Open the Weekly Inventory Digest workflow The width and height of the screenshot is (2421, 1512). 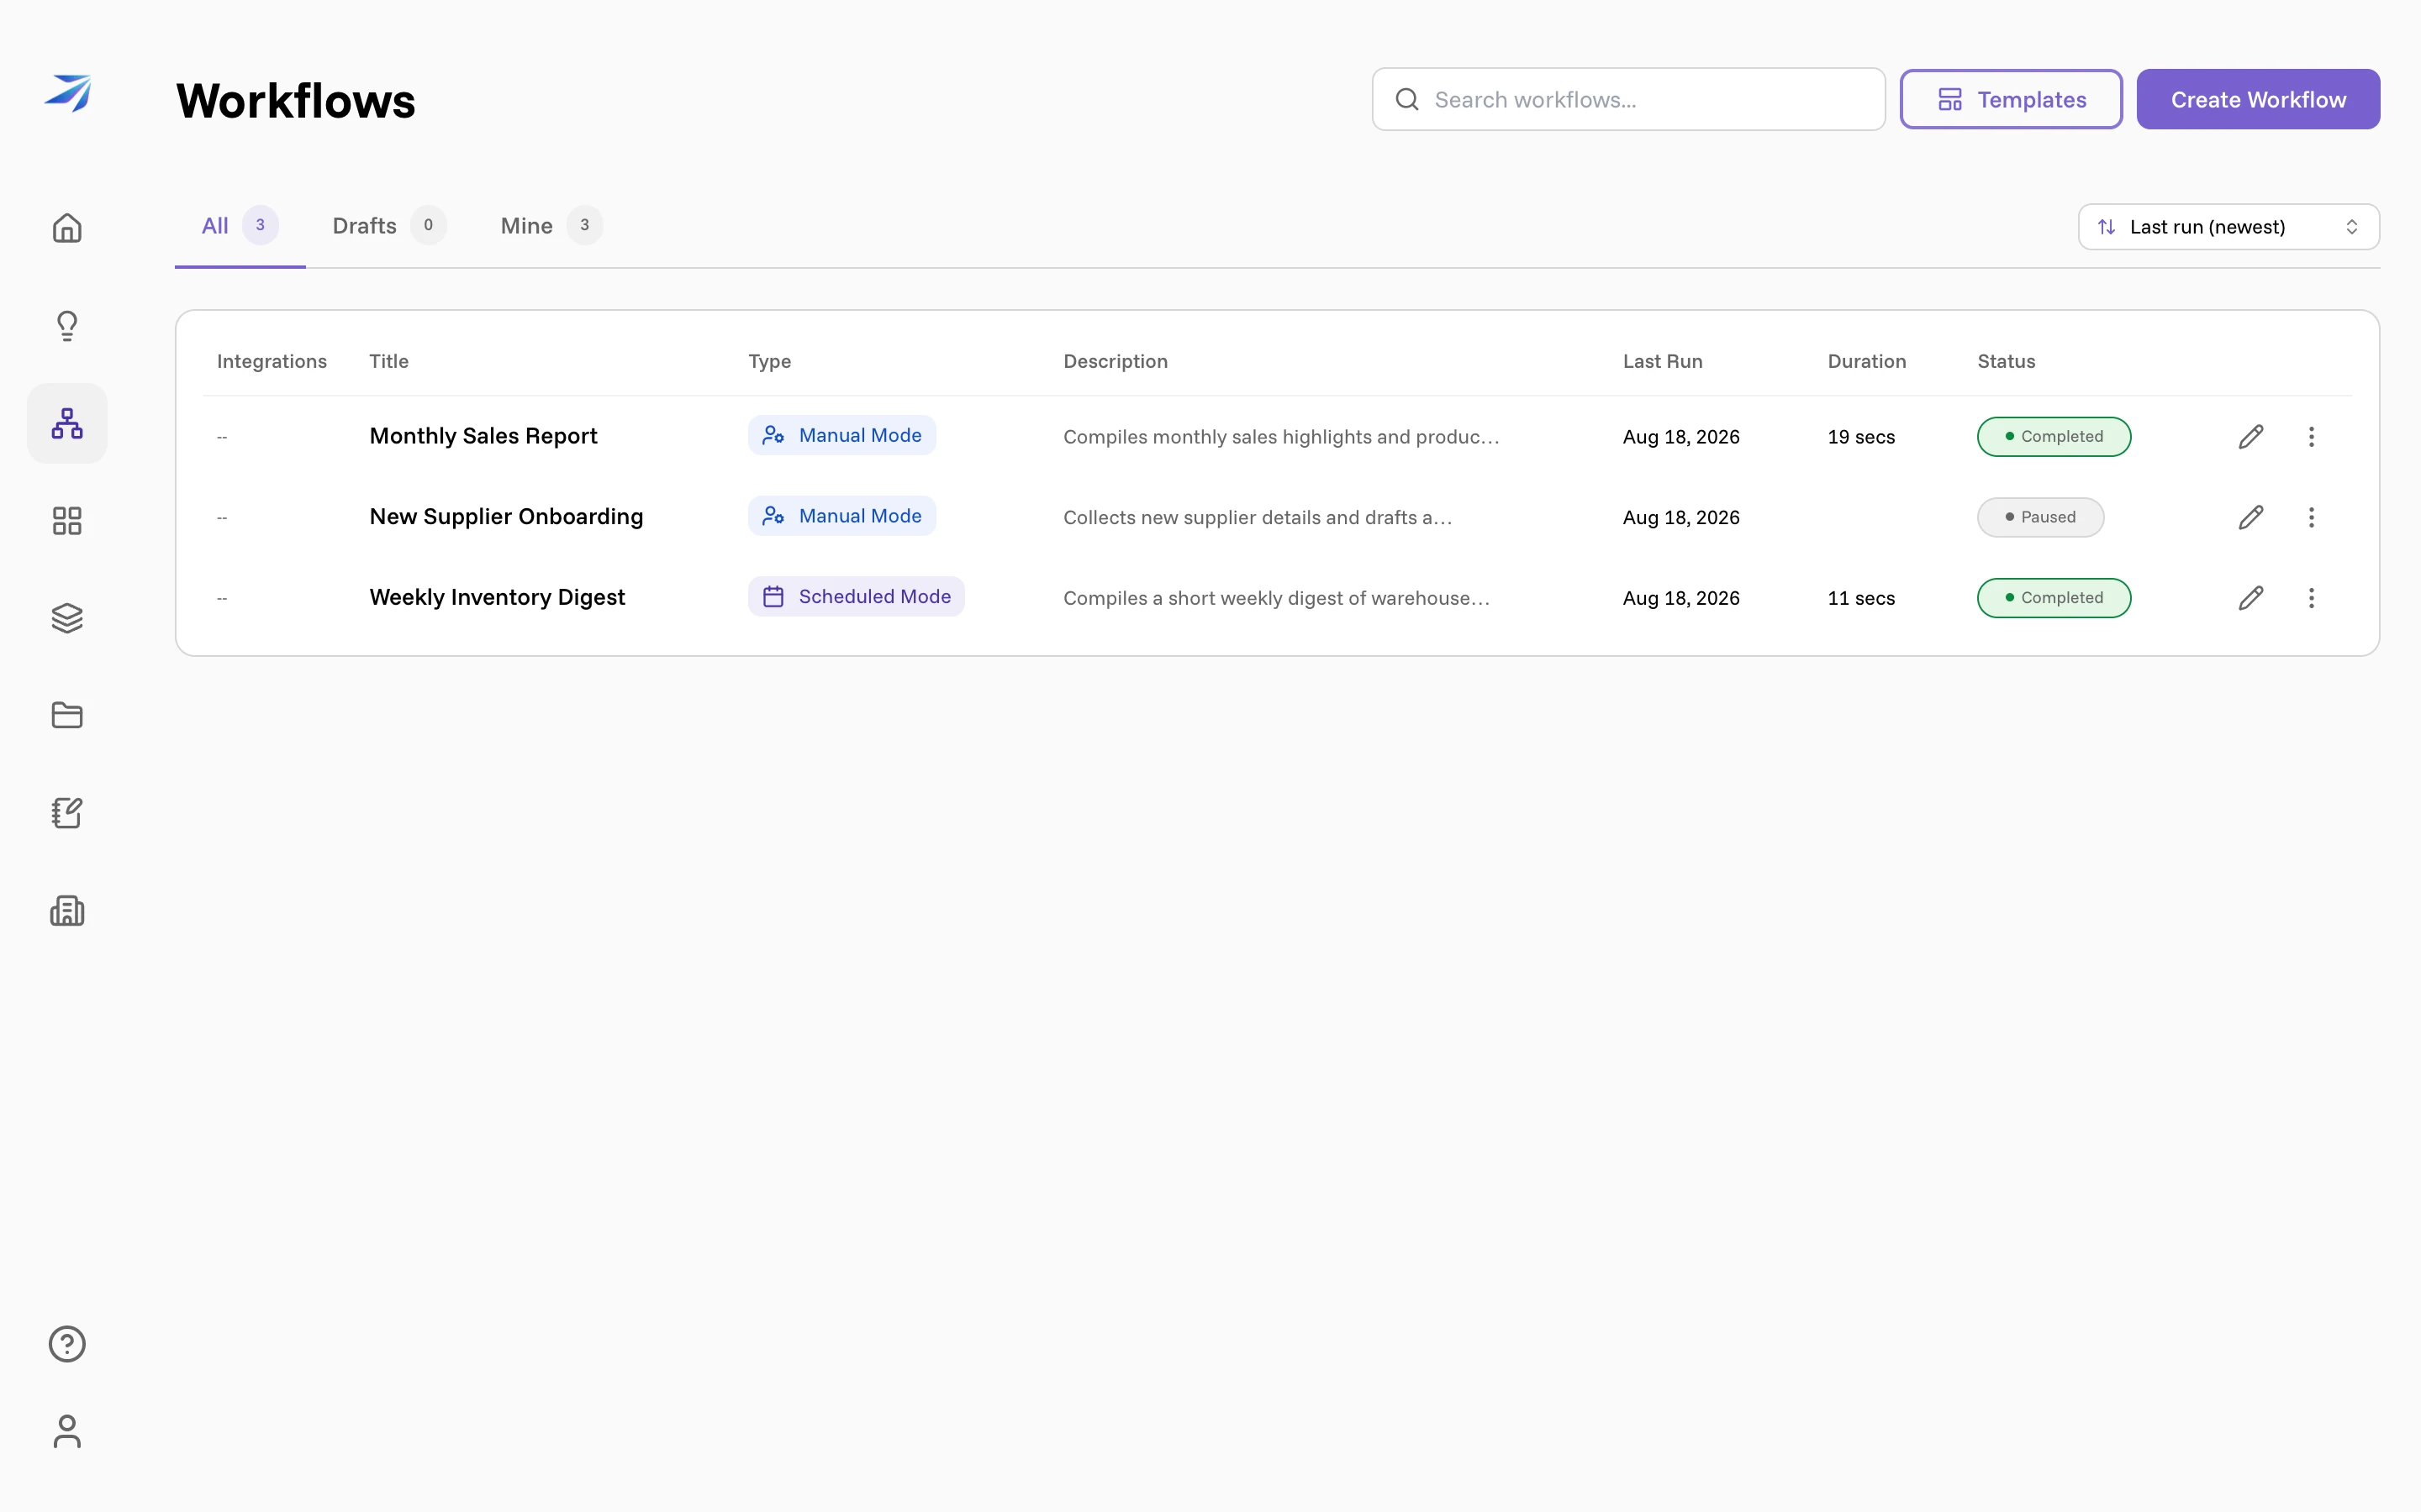pyautogui.click(x=497, y=598)
